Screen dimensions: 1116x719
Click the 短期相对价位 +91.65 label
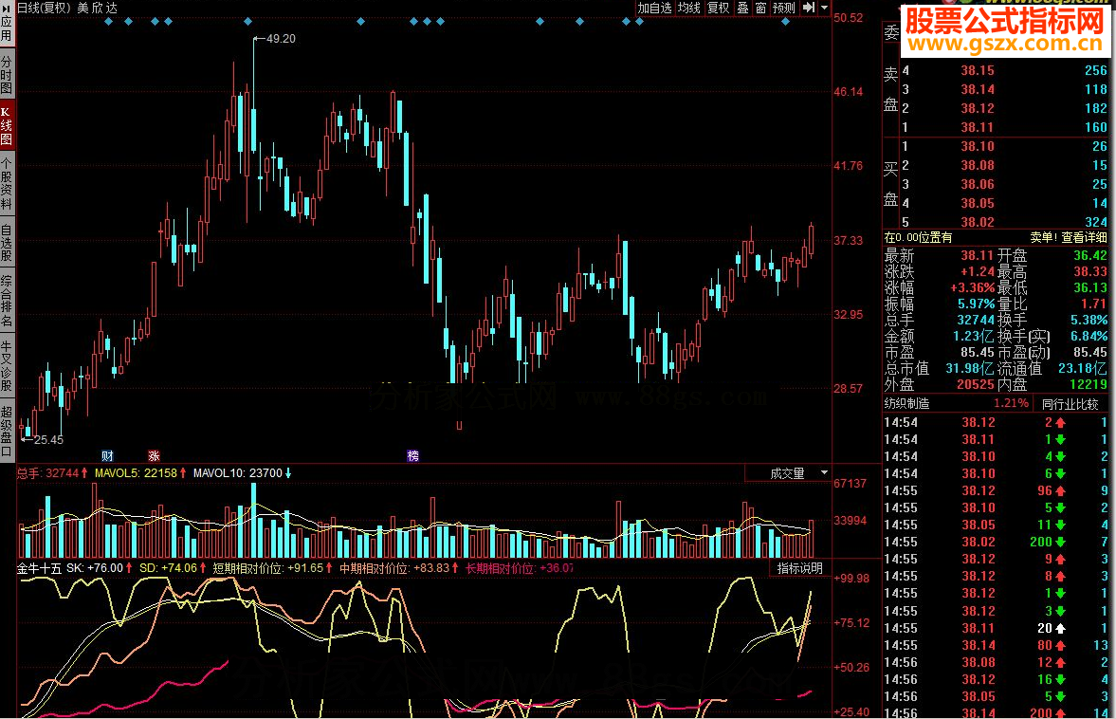pos(267,568)
